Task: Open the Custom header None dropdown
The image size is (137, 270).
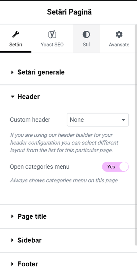Action: (x=98, y=120)
